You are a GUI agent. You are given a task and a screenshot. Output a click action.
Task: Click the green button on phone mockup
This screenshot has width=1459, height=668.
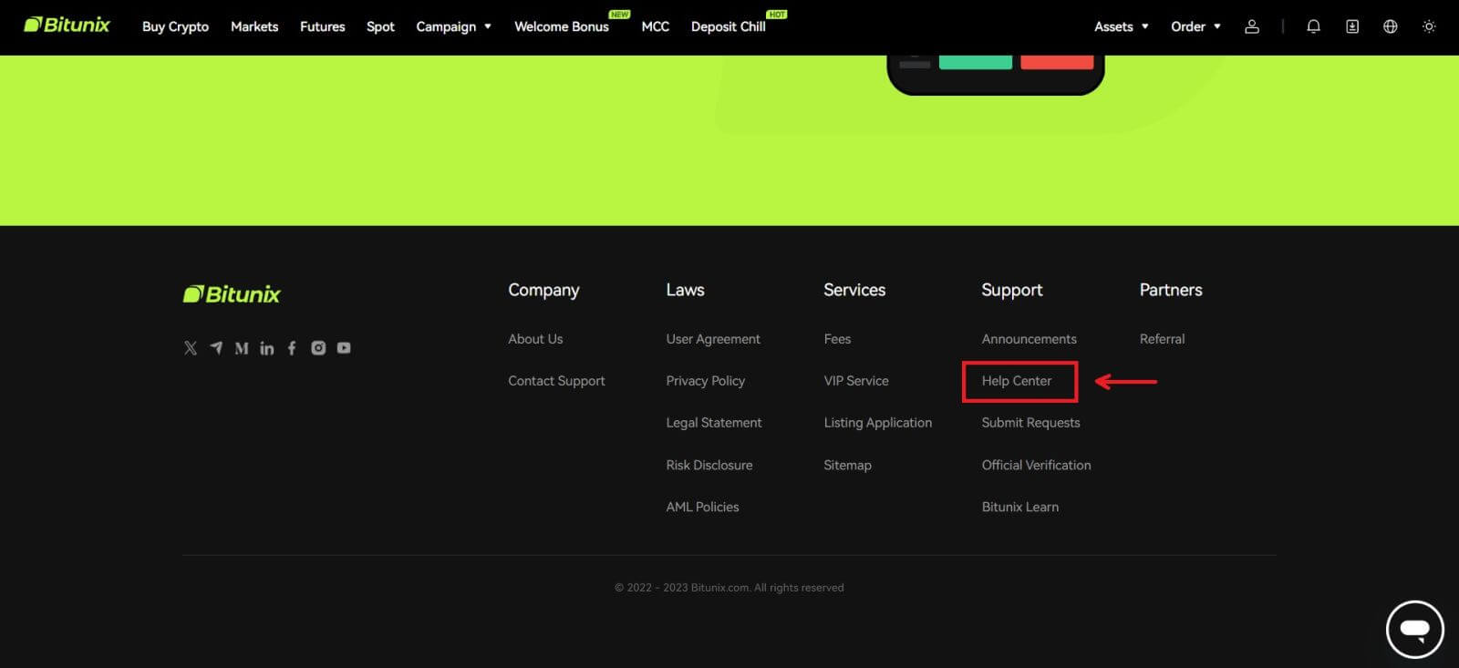click(976, 62)
